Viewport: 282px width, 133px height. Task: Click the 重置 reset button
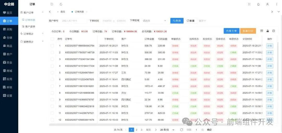[191, 21]
